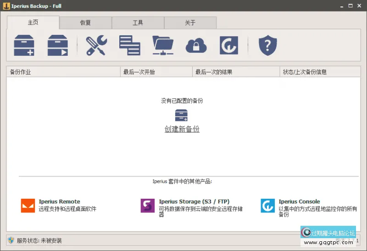
Task: Open the 工具 tab
Action: coord(138,22)
